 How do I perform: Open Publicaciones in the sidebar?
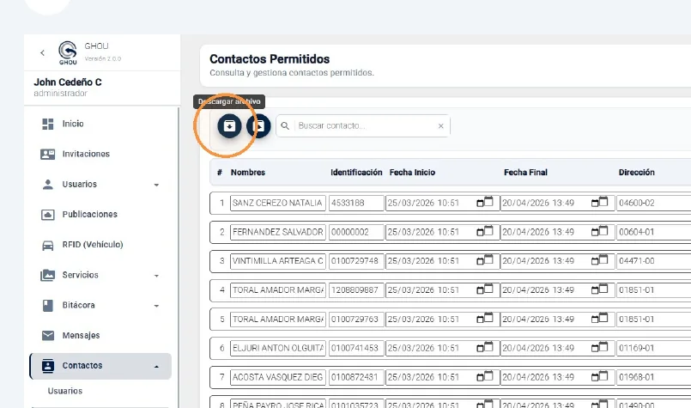[89, 215]
